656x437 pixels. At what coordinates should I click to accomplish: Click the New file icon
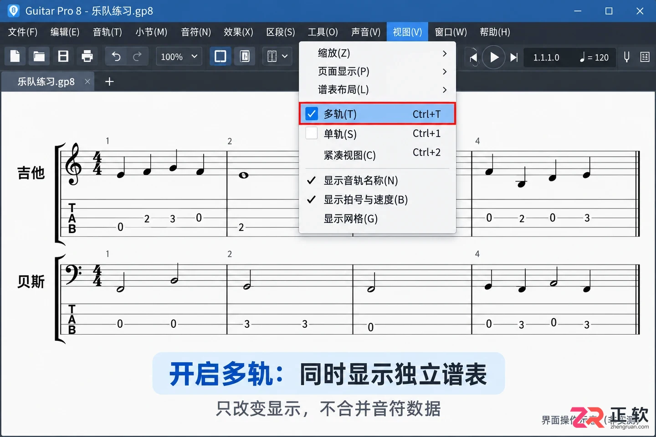click(15, 56)
